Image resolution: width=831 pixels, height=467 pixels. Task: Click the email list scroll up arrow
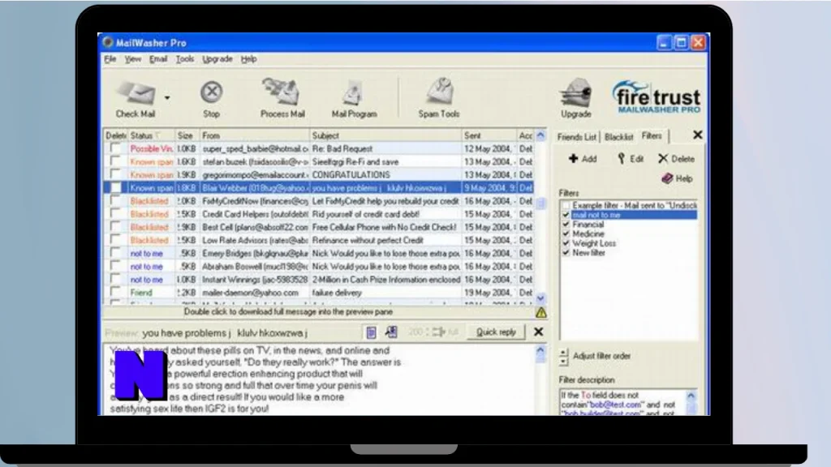540,136
